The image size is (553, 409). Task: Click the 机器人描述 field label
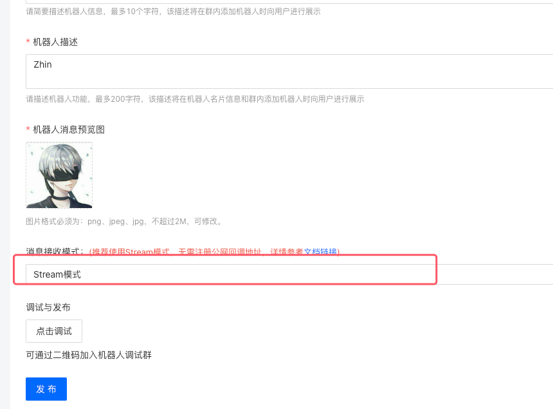pyautogui.click(x=55, y=42)
